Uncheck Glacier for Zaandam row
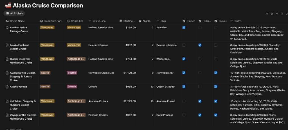The image size is (288, 130). click(184, 28)
